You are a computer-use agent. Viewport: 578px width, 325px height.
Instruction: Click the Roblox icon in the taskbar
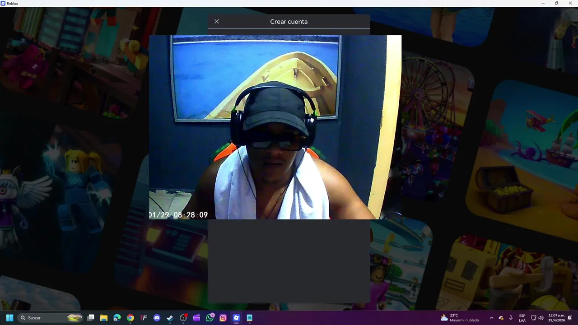236,318
